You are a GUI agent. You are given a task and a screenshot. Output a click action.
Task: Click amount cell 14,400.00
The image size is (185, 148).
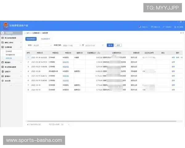point(99,71)
